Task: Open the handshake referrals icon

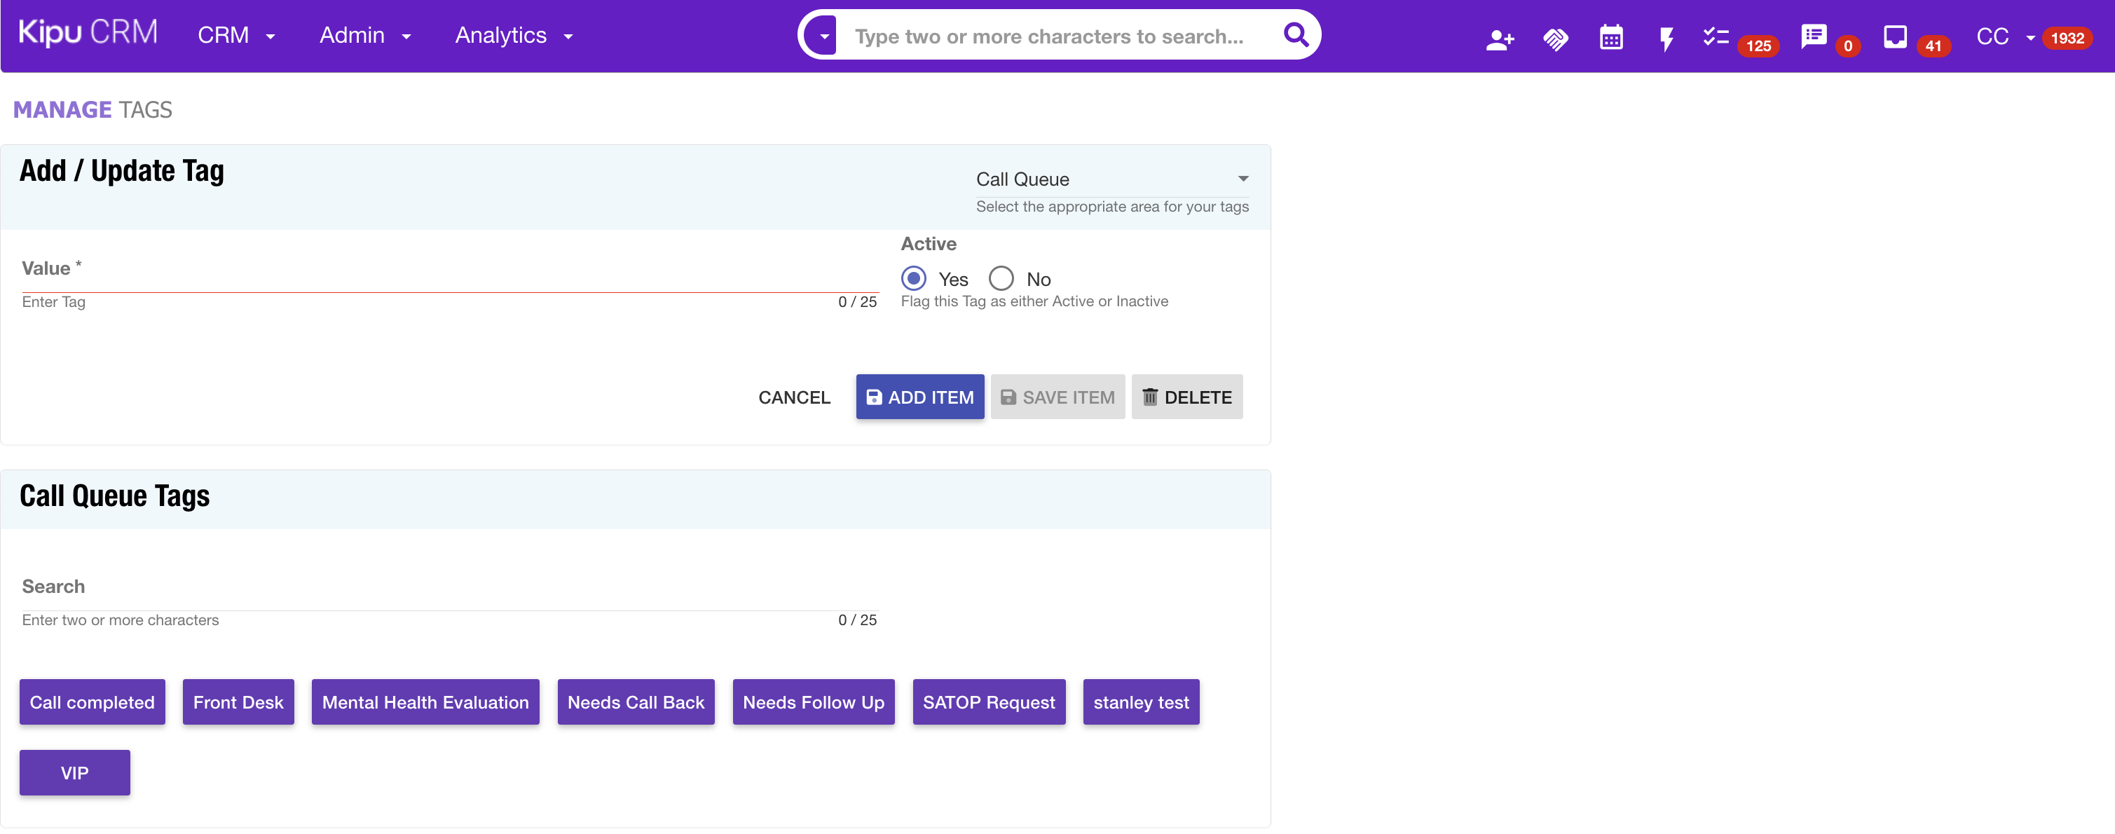Action: pos(1555,38)
